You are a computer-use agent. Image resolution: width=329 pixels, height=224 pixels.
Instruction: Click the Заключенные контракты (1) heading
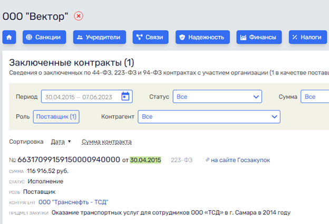(72, 62)
